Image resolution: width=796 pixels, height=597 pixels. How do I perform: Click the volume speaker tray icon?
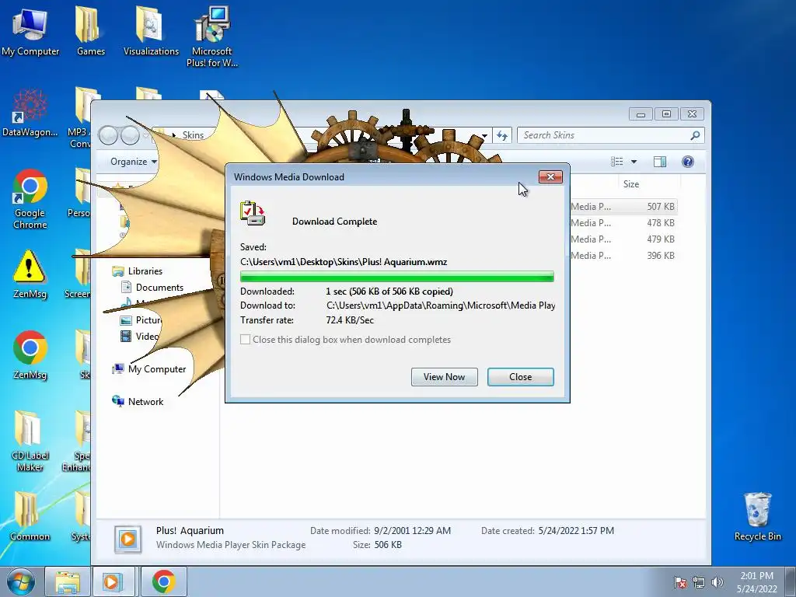coord(717,582)
